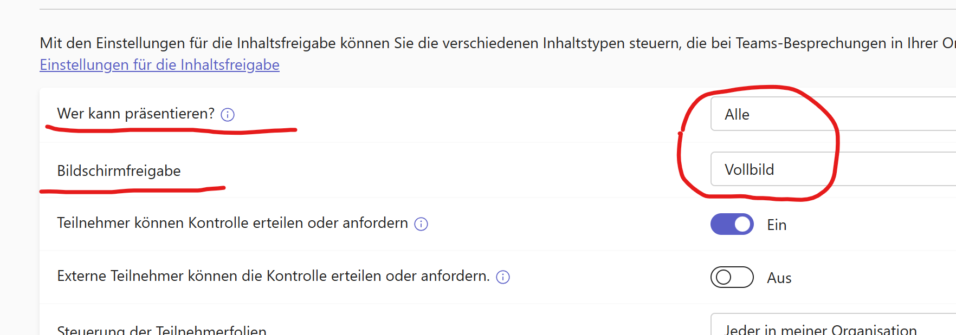956x335 pixels.
Task: Open the "Einstellungen für die Inhaltsfreigabe" link
Action: (x=159, y=65)
